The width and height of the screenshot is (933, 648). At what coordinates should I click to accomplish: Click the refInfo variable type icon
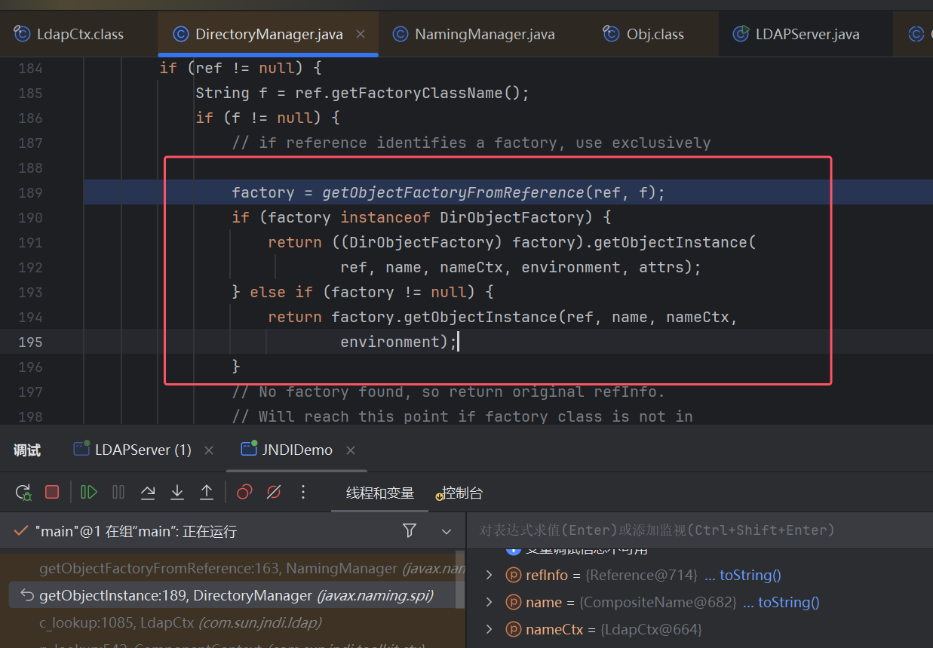pos(513,575)
